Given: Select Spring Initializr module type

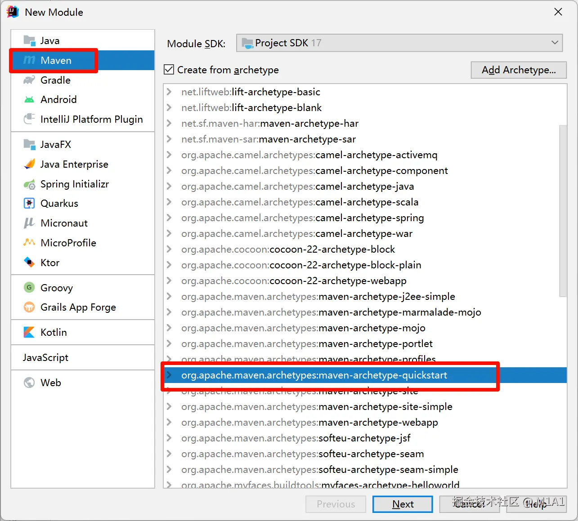Looking at the screenshot, I should [83, 184].
